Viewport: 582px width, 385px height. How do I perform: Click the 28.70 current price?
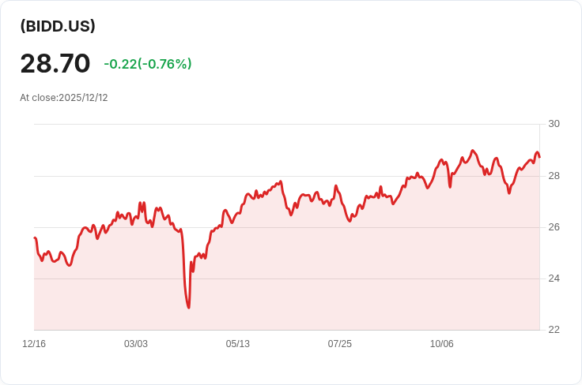(x=55, y=63)
